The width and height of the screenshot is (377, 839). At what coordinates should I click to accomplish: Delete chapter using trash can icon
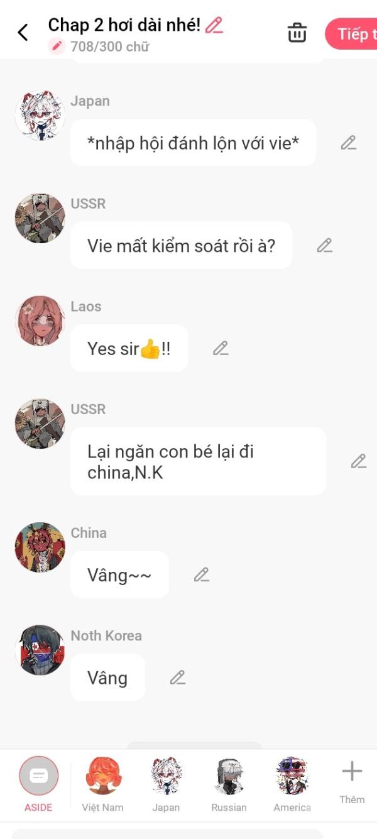click(x=297, y=33)
